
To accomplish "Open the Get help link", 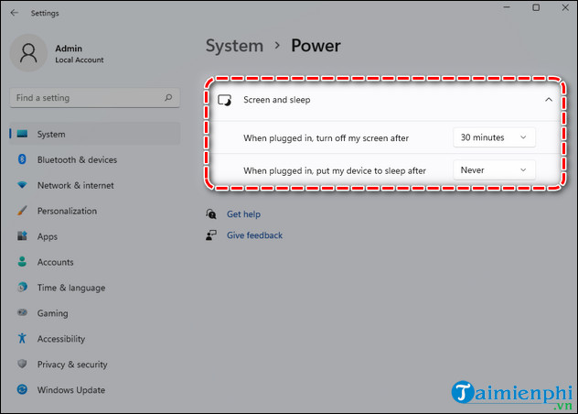I will [243, 214].
